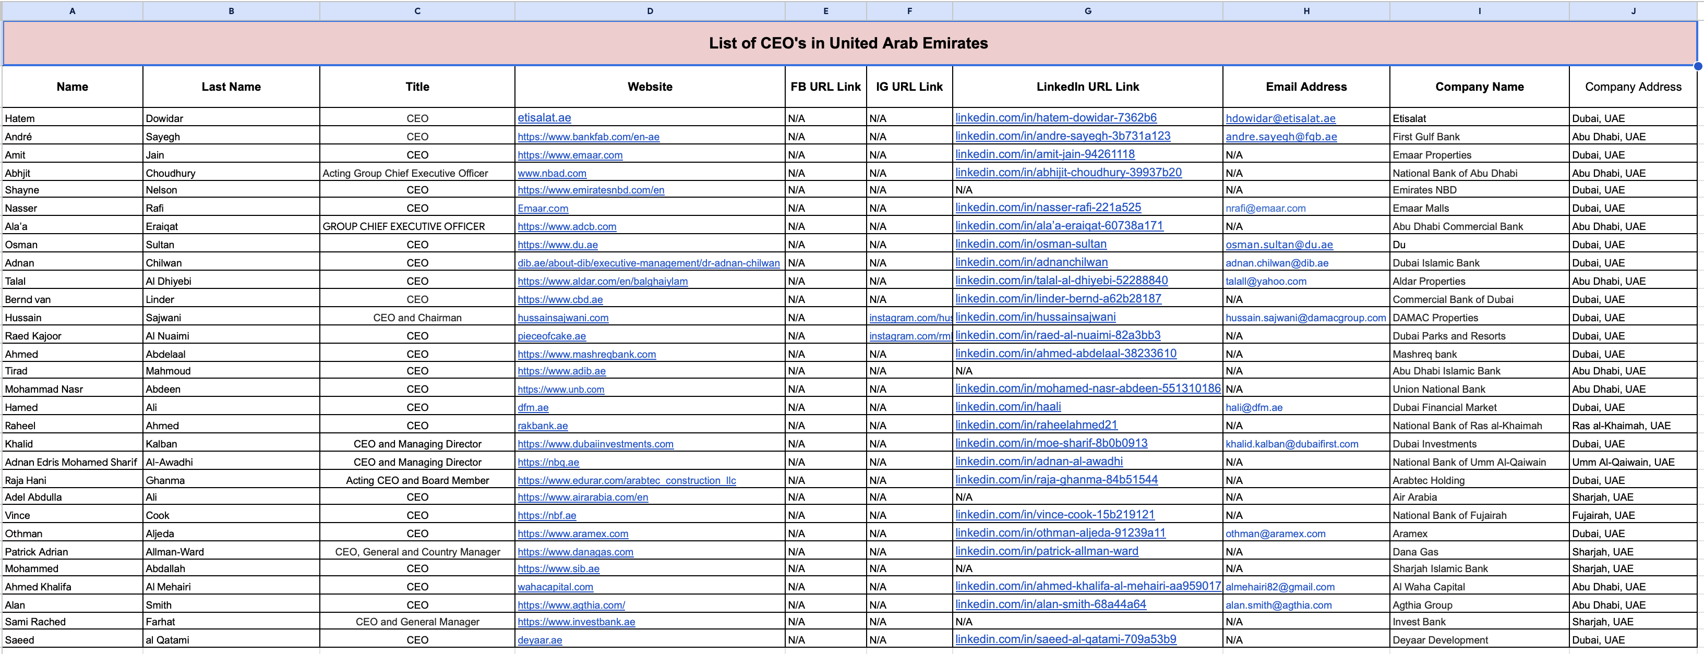Open the etisalat.ae website link
The image size is (1704, 654).
pyautogui.click(x=544, y=118)
